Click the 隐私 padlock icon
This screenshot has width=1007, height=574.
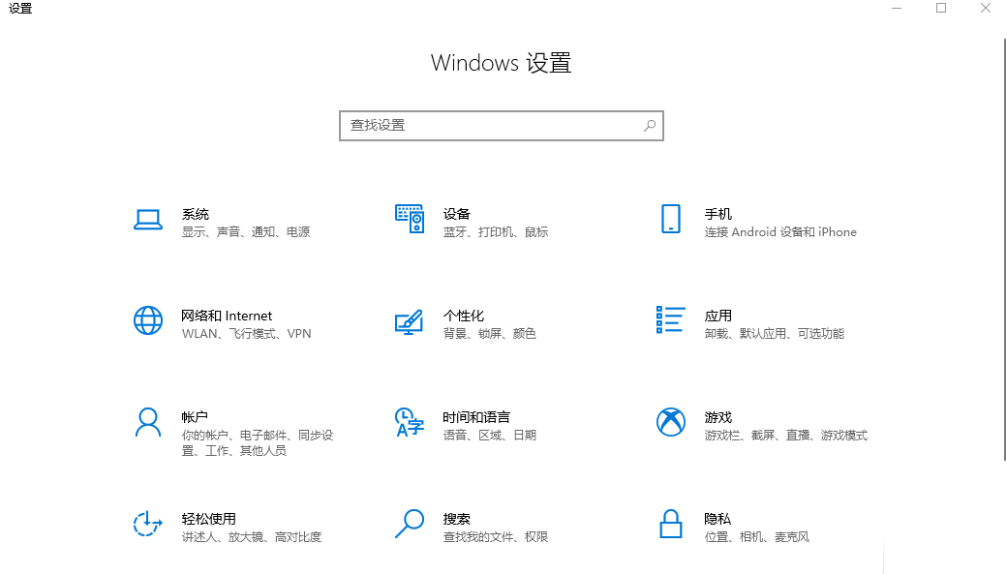[x=670, y=524]
